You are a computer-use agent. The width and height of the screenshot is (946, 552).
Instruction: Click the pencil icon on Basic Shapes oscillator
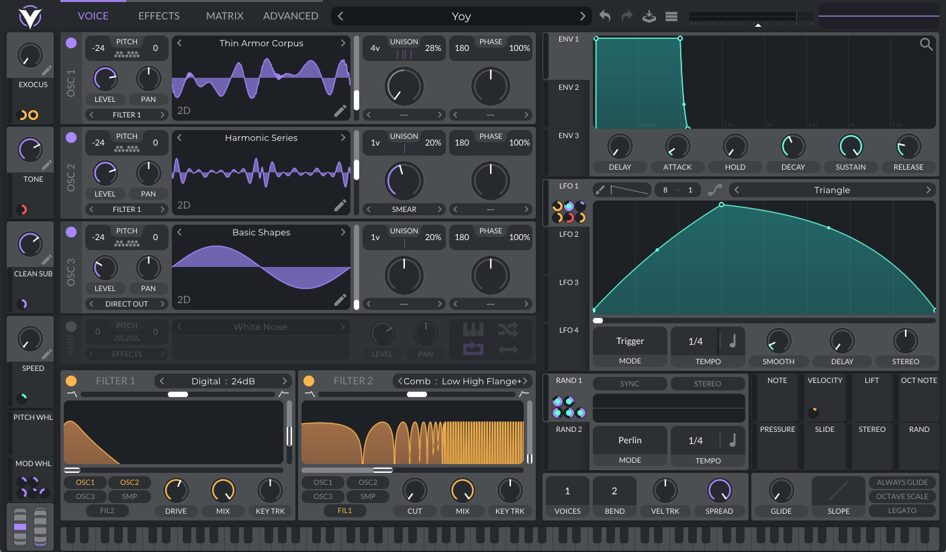click(x=340, y=300)
